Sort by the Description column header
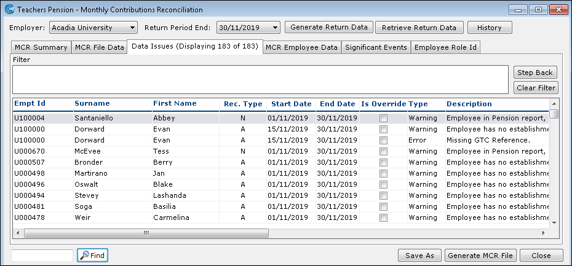This screenshot has height=266, width=572. point(497,104)
